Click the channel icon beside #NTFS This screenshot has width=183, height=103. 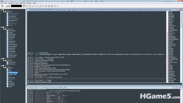tap(7, 81)
